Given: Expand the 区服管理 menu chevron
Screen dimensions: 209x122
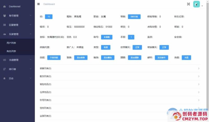Looking at the screenshot, I should [31, 25].
